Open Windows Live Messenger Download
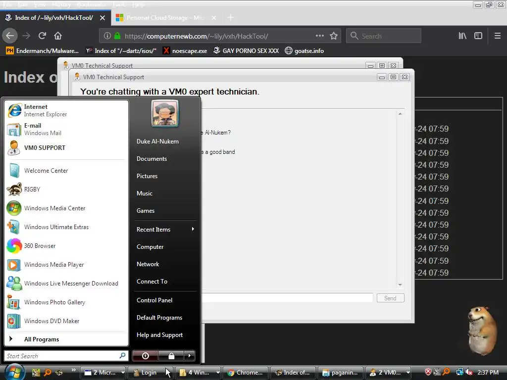 click(x=66, y=283)
